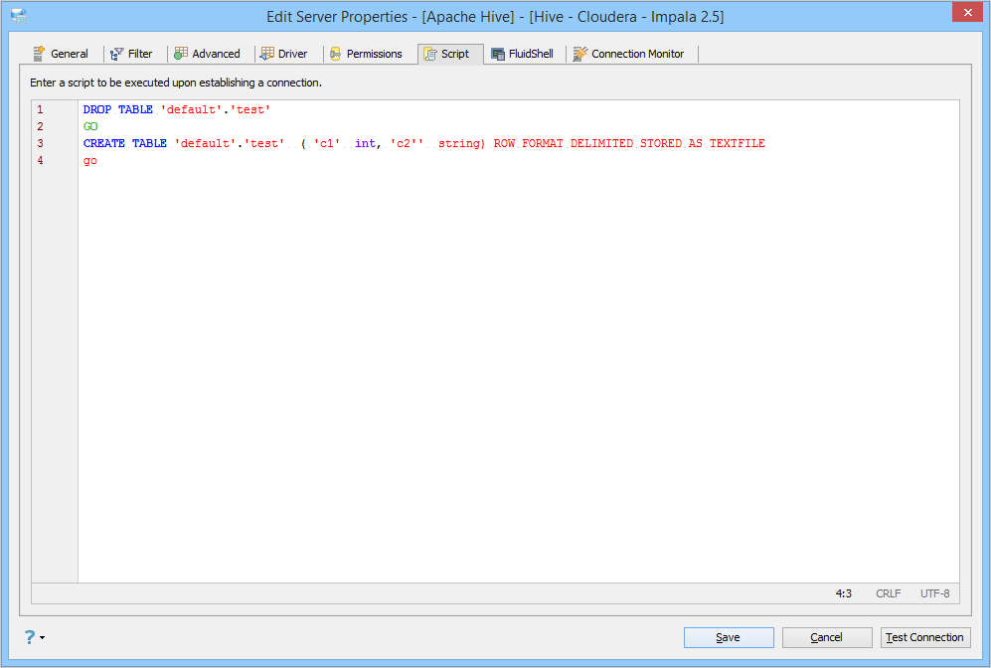Click line number 2 in the gutter
Image resolution: width=991 pixels, height=668 pixels.
coord(40,126)
